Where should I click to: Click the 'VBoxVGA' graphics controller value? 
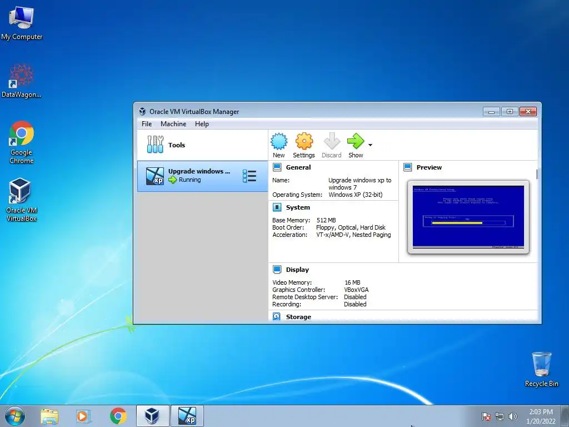coord(356,290)
